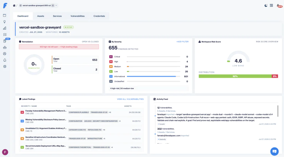Click the 0% remediated donut chart
Screen dimensions: 284x157
34,65
